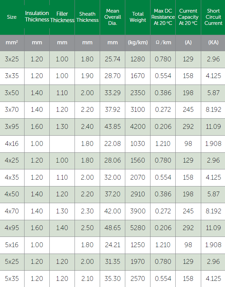
Task: Select the Total Weight column header
Action: pos(138,17)
